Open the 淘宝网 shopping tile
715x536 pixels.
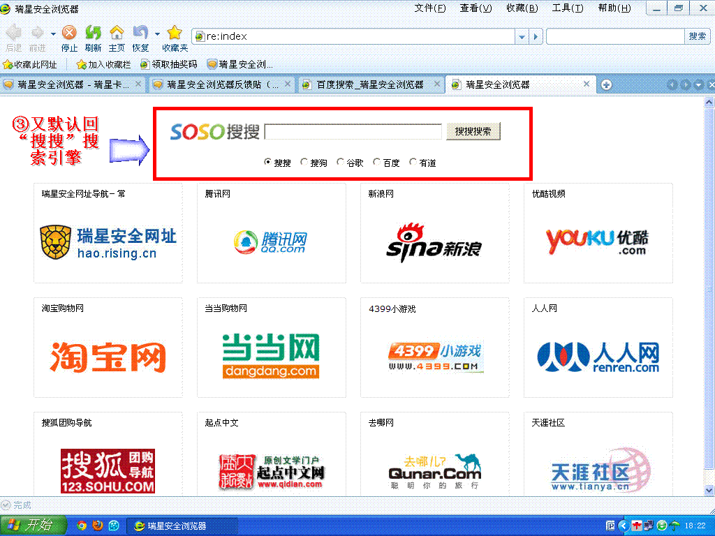tap(108, 348)
